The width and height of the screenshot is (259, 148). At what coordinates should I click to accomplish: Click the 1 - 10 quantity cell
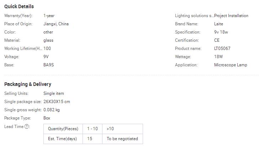pos(92,129)
